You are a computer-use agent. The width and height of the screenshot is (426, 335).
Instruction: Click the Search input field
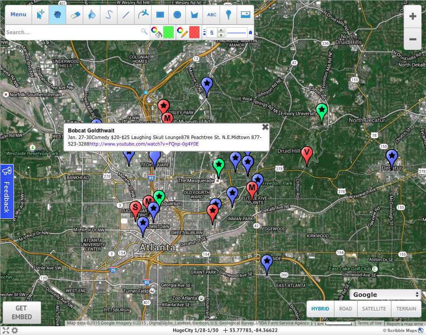coord(73,32)
